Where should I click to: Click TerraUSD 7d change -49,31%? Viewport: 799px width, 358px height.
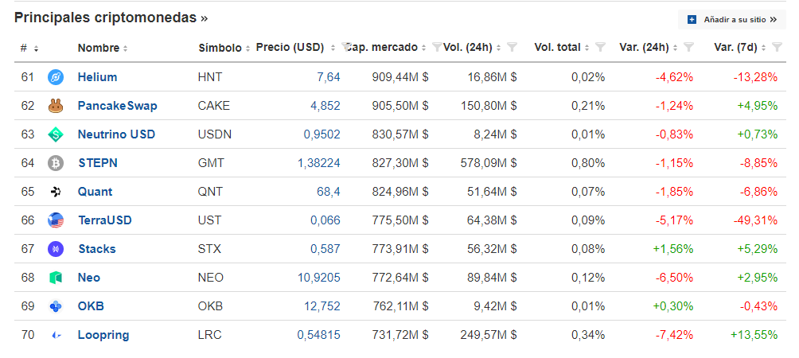[755, 220]
